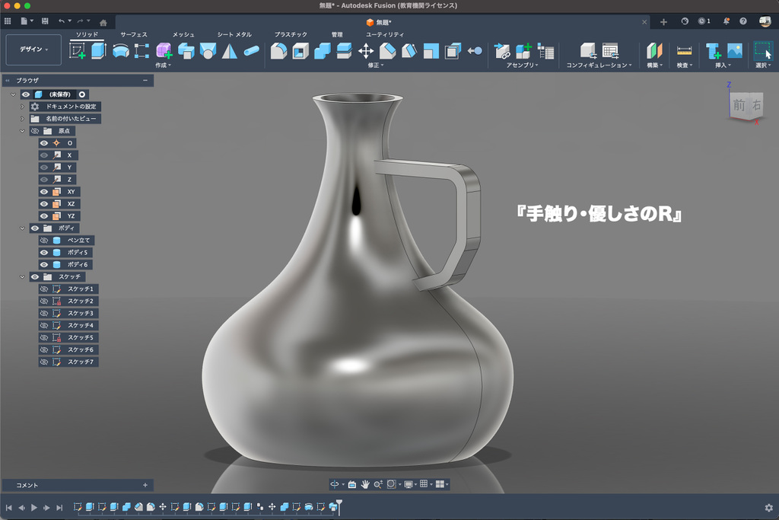Open the シート メタル tab

click(x=234, y=34)
